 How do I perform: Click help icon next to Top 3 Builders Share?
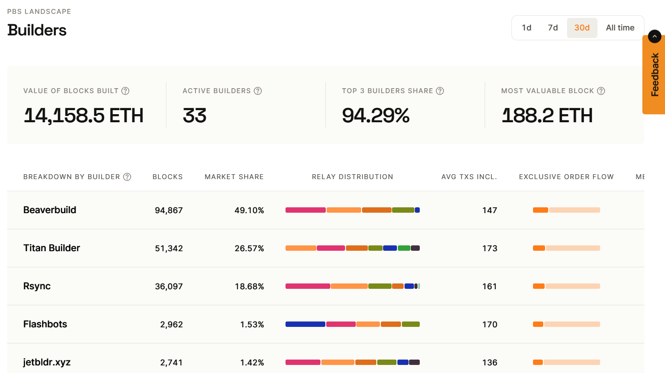(440, 91)
